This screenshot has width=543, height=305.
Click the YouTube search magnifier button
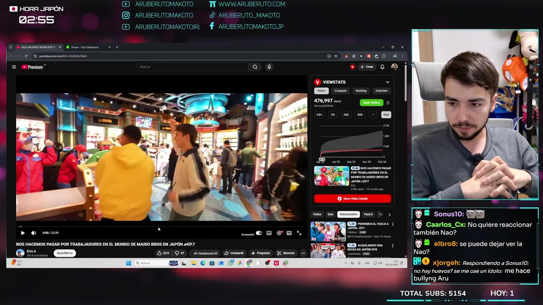(255, 67)
